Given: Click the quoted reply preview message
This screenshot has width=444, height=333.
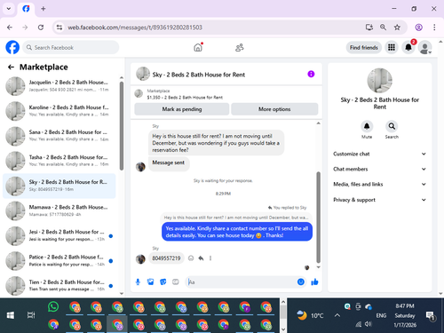Looking at the screenshot, I should point(236,218).
